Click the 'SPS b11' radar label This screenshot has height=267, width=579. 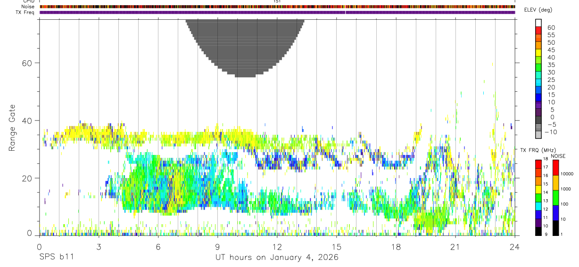click(x=56, y=258)
